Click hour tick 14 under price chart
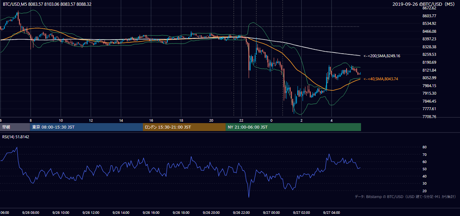460x216 pixels. point(121,120)
